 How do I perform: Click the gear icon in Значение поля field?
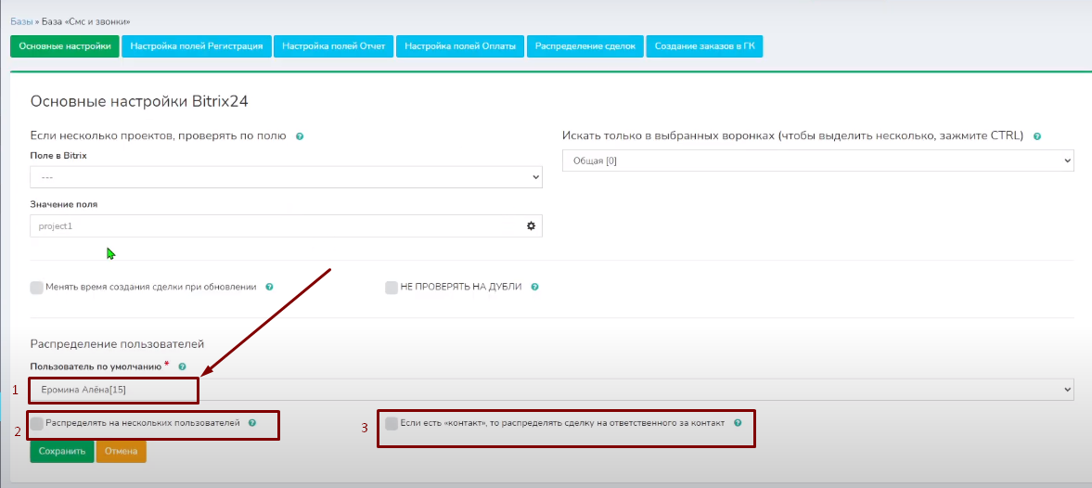click(532, 226)
